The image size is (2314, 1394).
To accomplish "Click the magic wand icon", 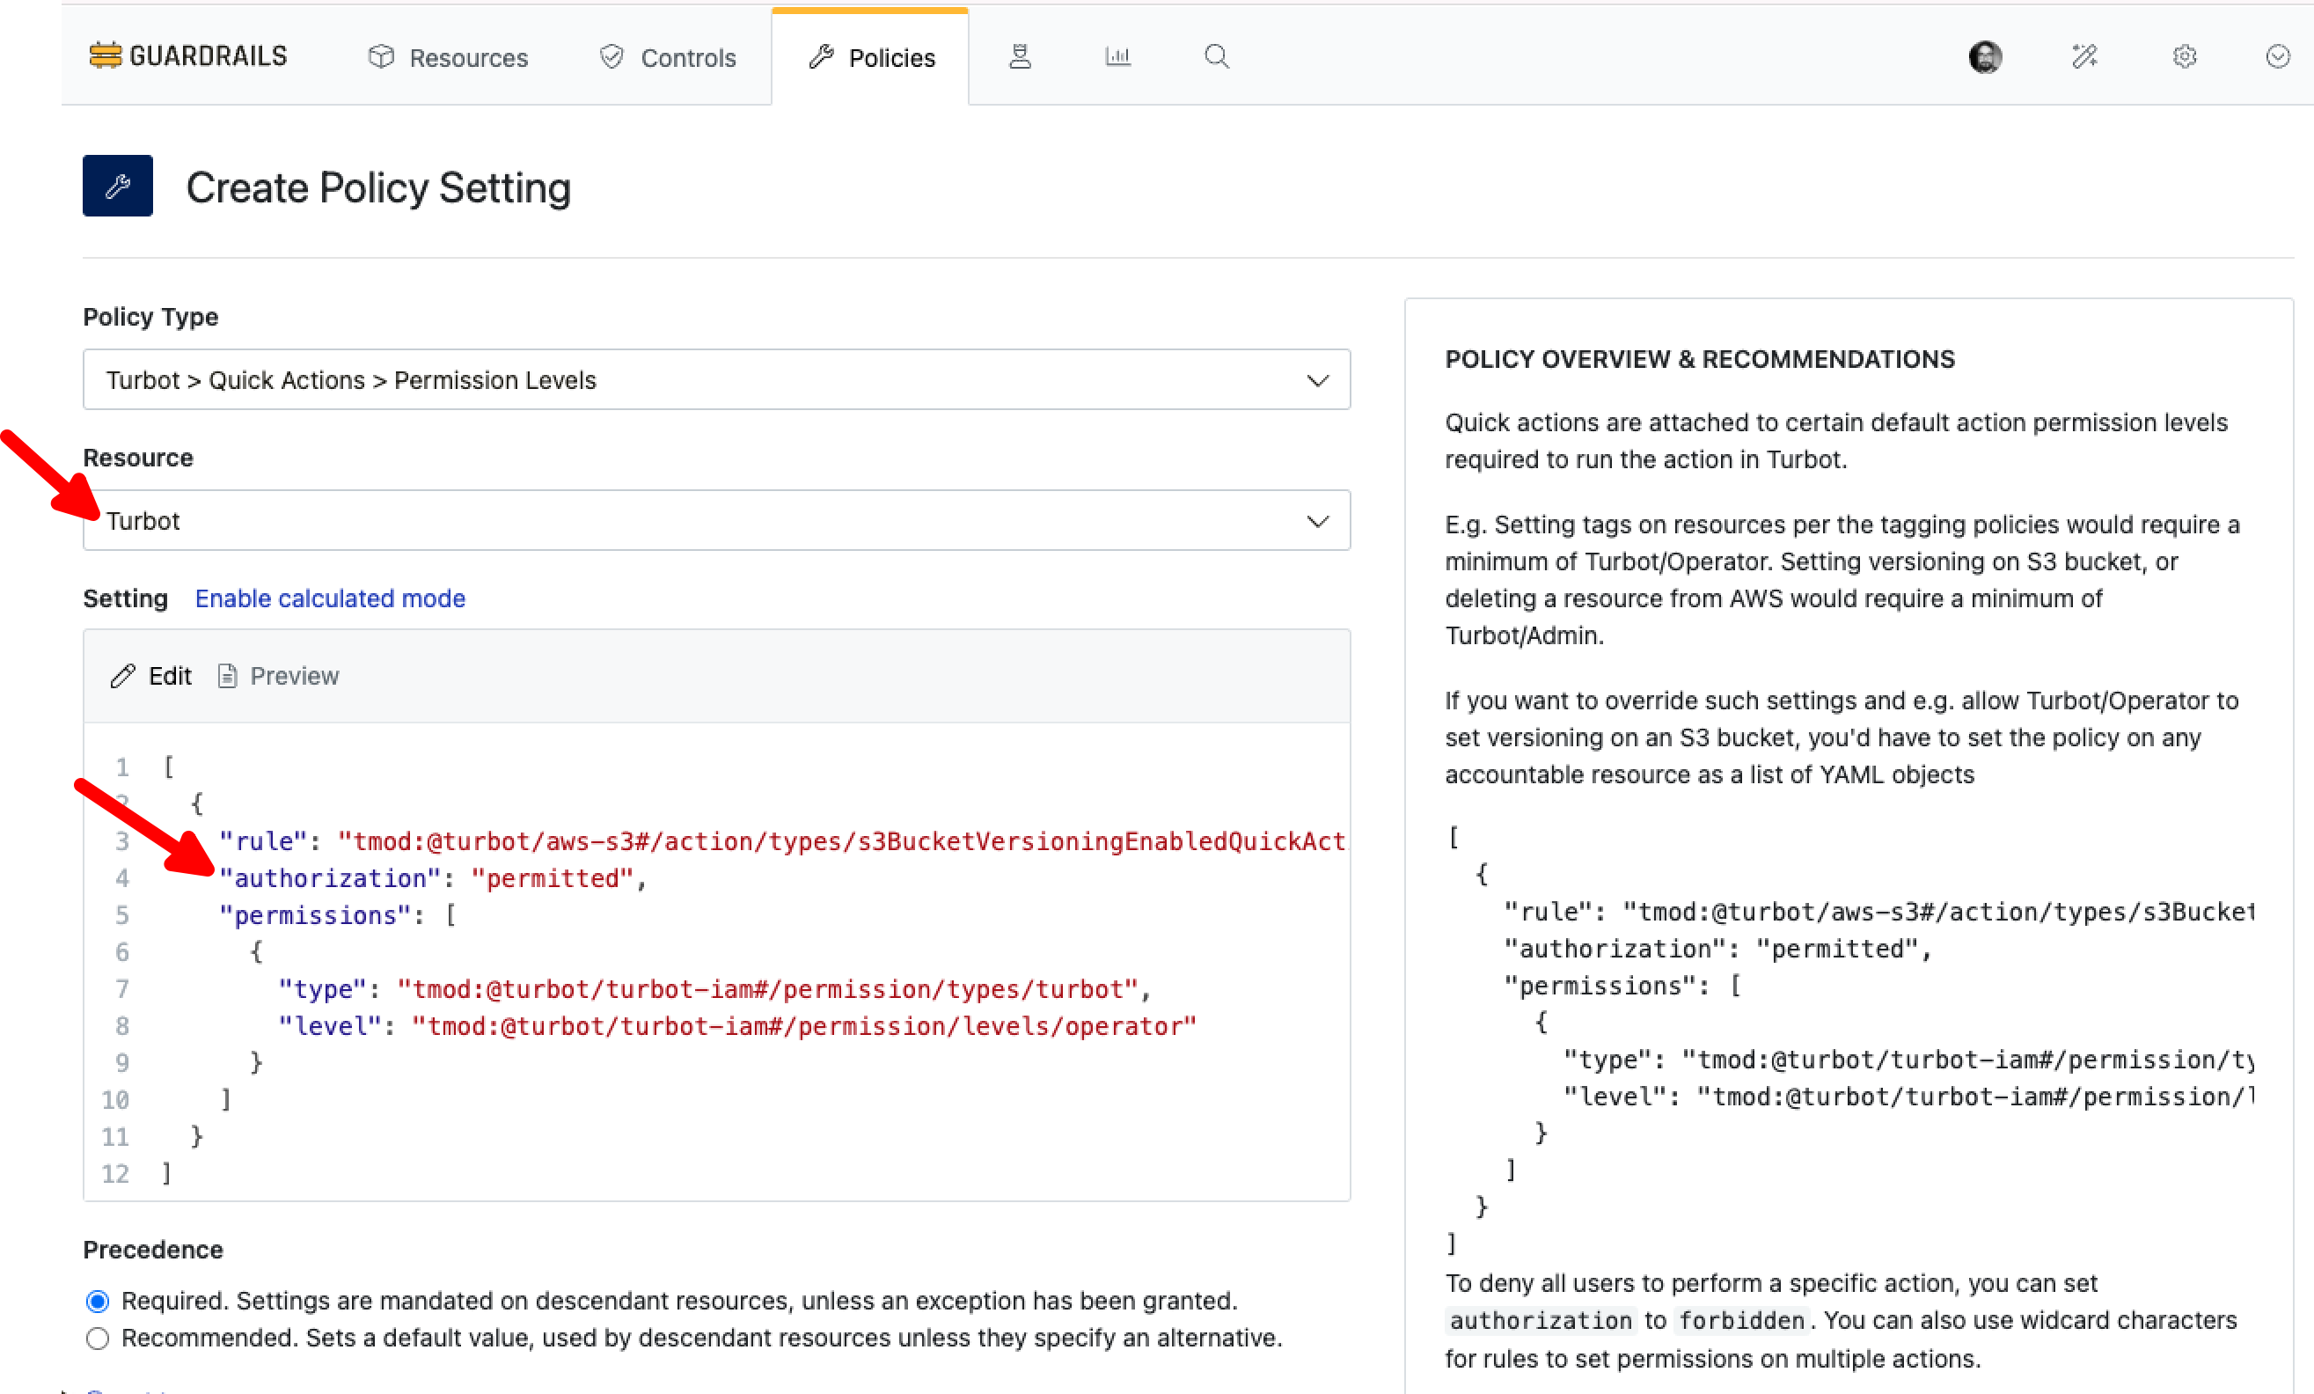I will [2083, 57].
